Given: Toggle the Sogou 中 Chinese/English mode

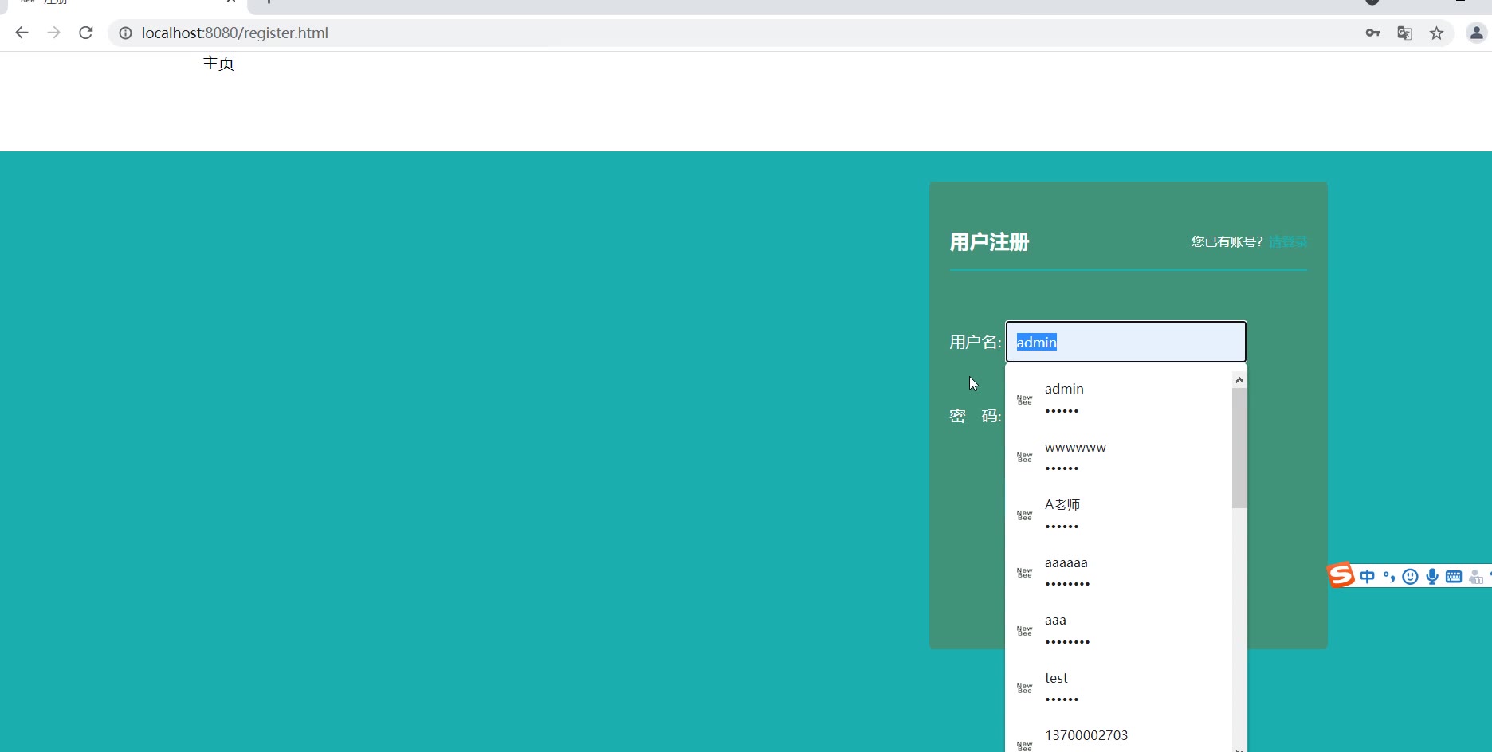Looking at the screenshot, I should 1368,576.
